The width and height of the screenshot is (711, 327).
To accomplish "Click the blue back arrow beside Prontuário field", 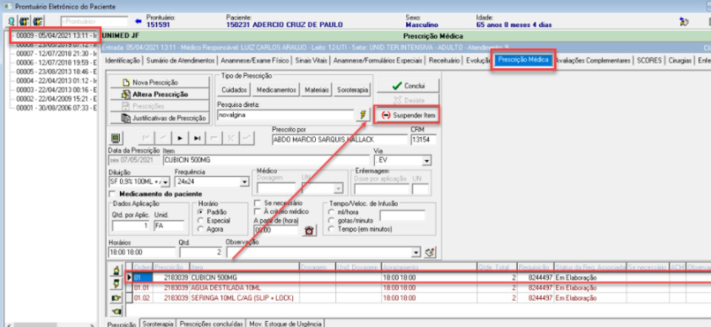I will [138, 21].
